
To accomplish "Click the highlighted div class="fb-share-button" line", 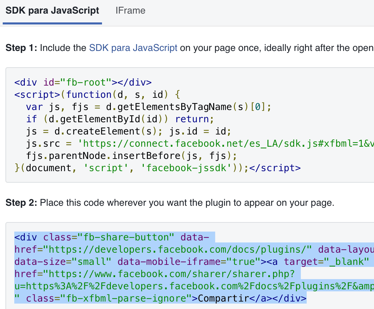I will [x=112, y=237].
